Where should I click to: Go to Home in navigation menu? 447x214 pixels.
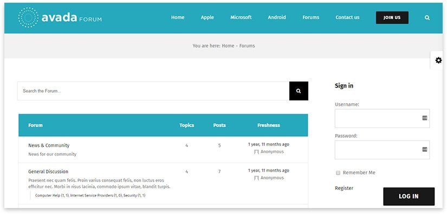click(x=178, y=17)
